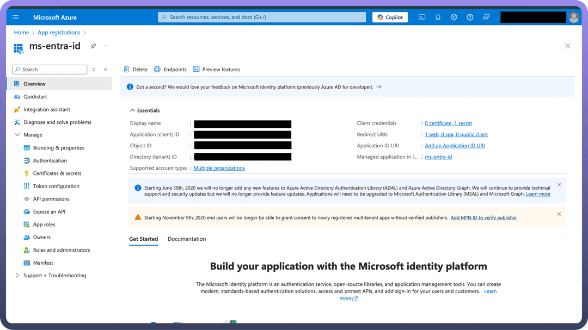Dismiss the ADAL deprecation notice banner
The height and width of the screenshot is (330, 588).
559,185
